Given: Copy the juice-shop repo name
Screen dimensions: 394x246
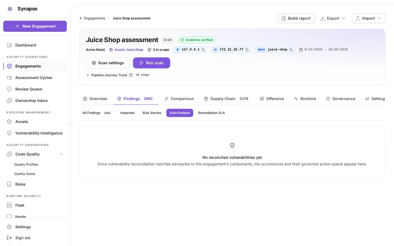Looking at the screenshot, I should coord(291,50).
